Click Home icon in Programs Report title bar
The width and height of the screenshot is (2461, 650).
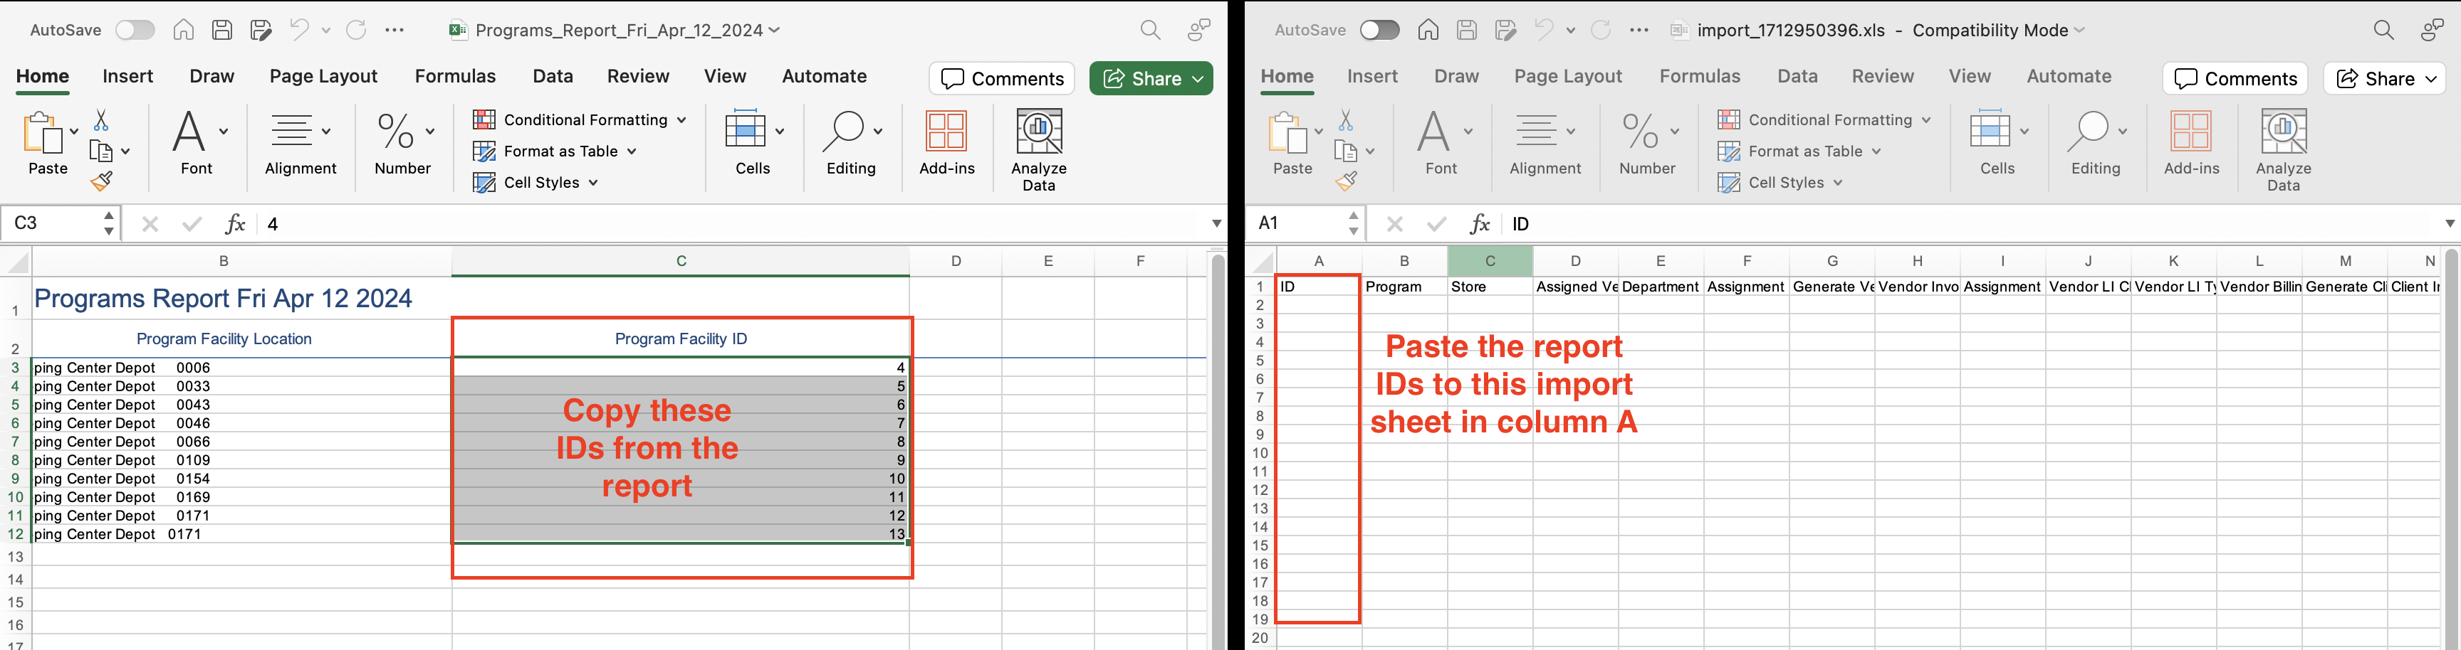click(184, 31)
